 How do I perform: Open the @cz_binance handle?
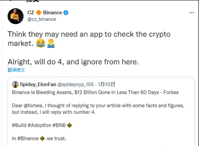42,19
